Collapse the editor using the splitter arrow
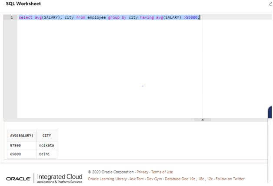This screenshot has width=273, height=186. pos(203,120)
